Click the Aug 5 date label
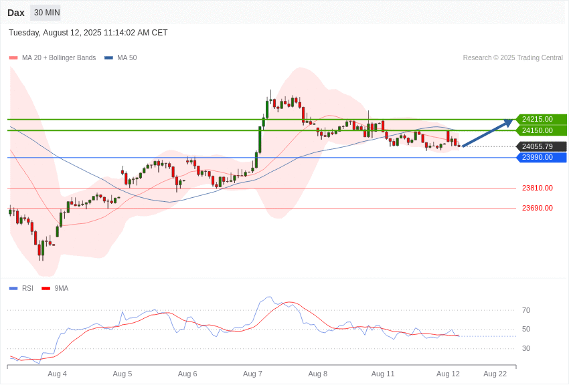The height and width of the screenshot is (385, 569). click(123, 374)
